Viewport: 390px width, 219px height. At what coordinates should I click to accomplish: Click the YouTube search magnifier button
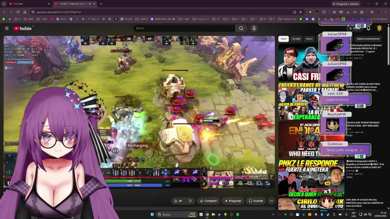[241, 28]
